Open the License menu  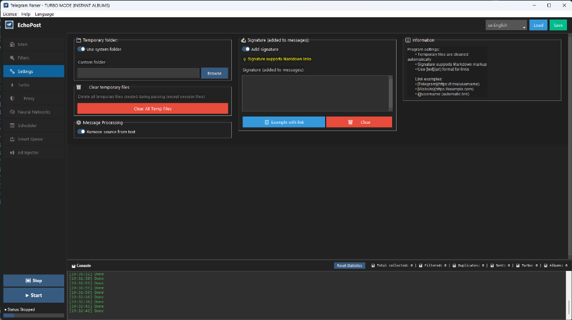tap(10, 14)
